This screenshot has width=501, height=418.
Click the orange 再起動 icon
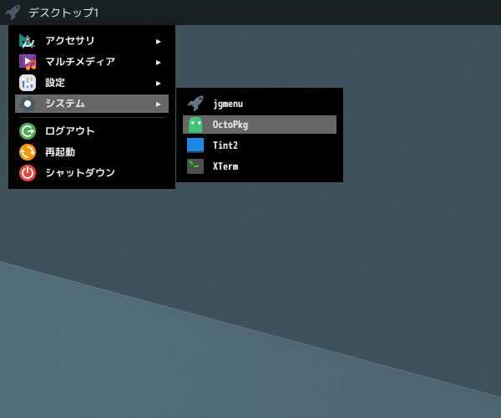28,152
